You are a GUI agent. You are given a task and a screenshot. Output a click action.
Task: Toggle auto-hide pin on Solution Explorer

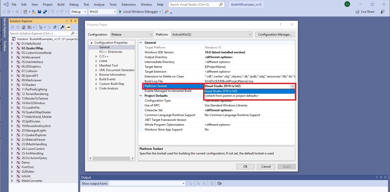tap(71, 21)
